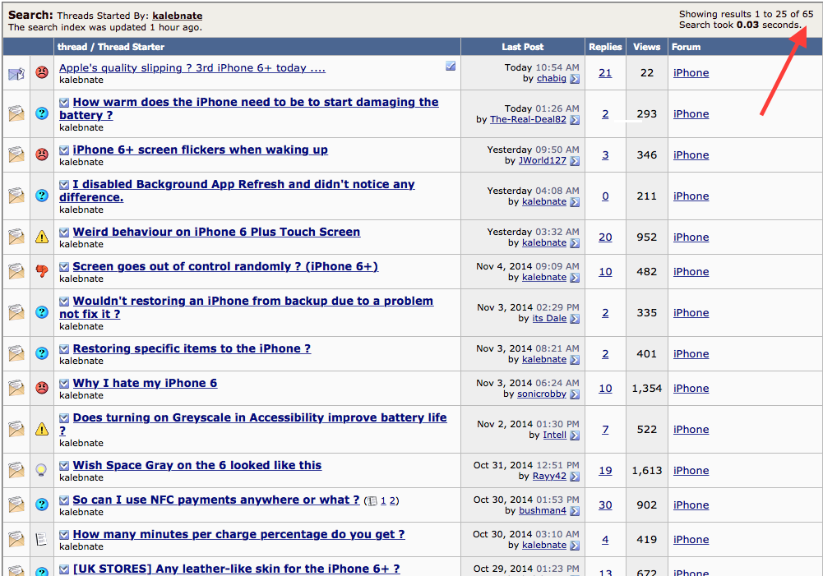Open thread Restoring specific items to the iPhone ?
This screenshot has height=576, width=823.
click(192, 348)
